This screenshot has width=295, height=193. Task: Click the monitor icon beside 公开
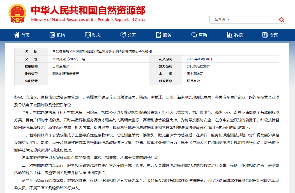[x=123, y=35]
